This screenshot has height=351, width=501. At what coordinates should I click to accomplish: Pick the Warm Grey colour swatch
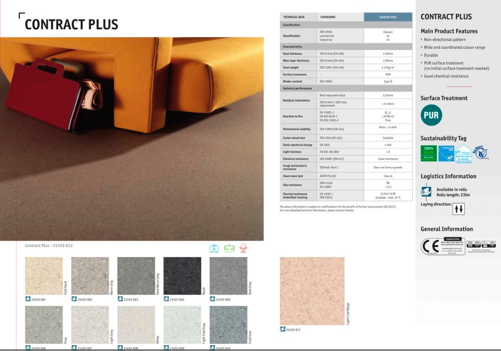(x=90, y=276)
